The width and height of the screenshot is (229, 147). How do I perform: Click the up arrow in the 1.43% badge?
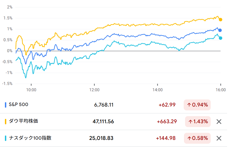(x=190, y=122)
